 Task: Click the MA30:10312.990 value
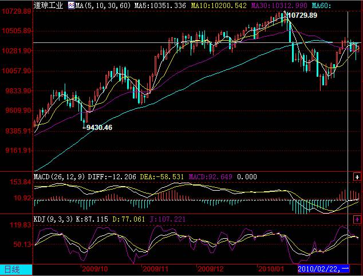279,5
